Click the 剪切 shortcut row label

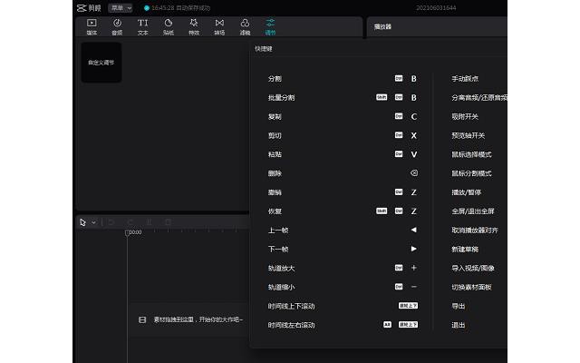(275, 135)
